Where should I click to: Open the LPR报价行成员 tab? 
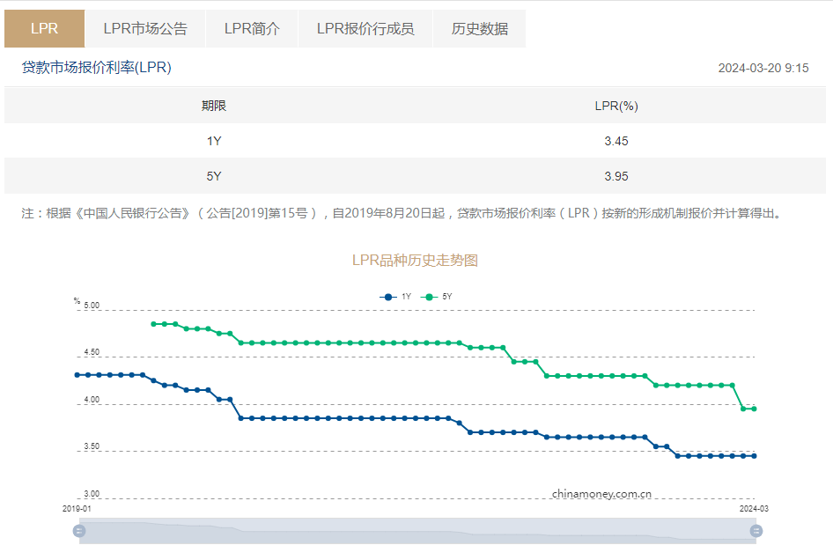coord(365,29)
